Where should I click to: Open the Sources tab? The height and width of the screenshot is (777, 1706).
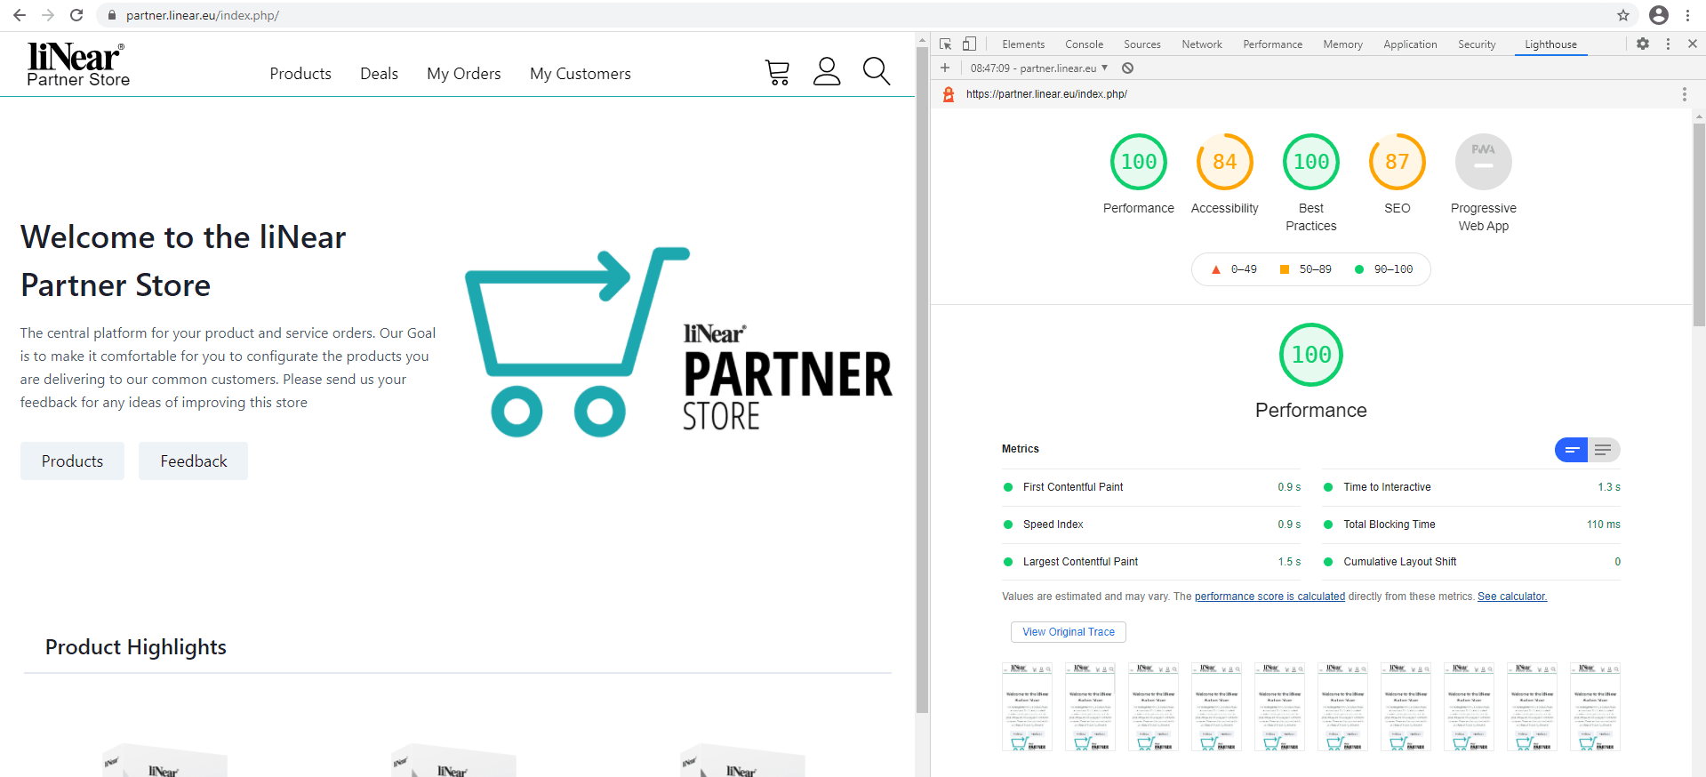coord(1142,44)
